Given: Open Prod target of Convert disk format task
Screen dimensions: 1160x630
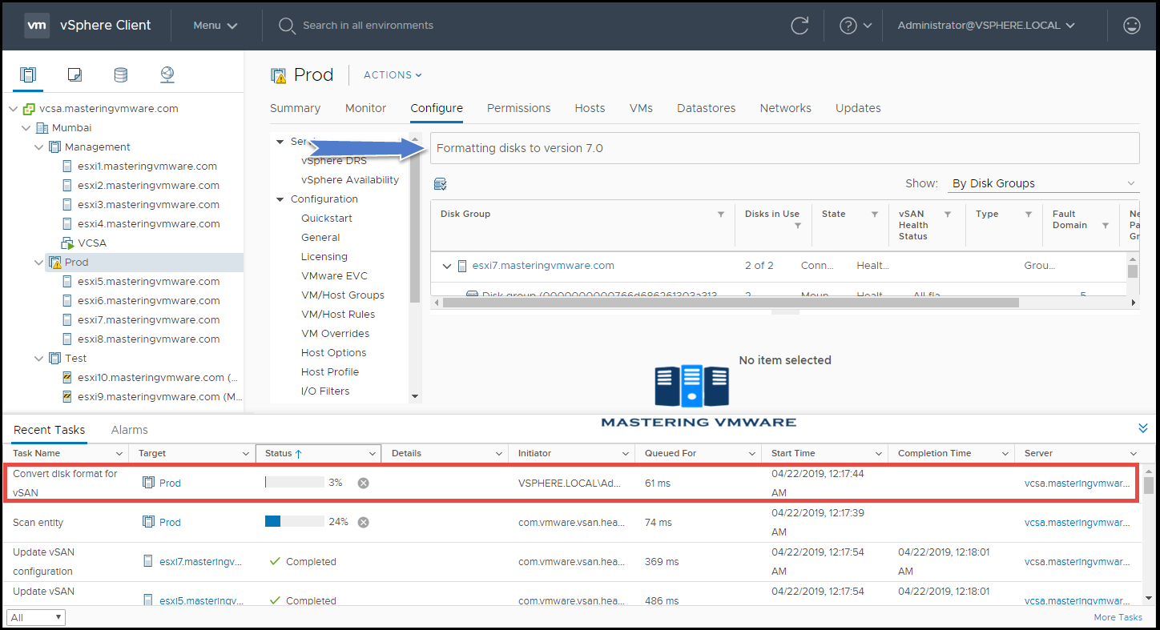Looking at the screenshot, I should pos(170,483).
